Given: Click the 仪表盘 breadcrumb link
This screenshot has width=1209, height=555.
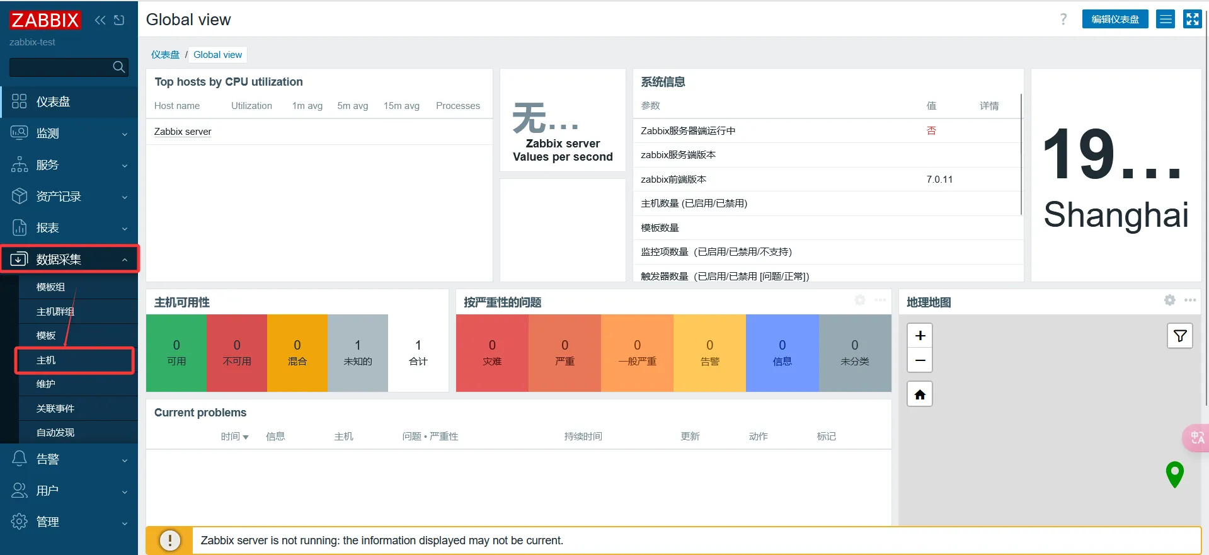Looking at the screenshot, I should 165,55.
